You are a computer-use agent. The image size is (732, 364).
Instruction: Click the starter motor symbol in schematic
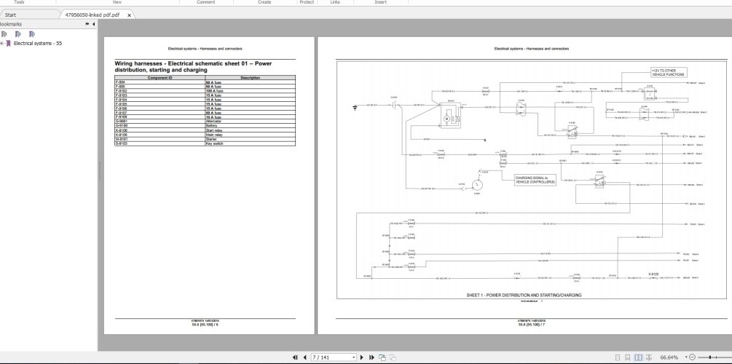(450, 115)
